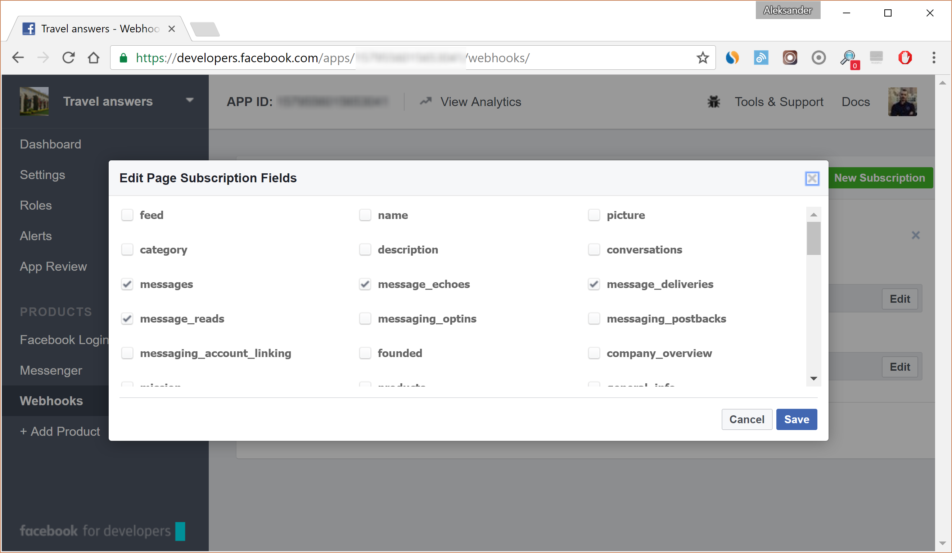The image size is (952, 553).
Task: Open the blue RSS feed extension
Action: tap(761, 58)
